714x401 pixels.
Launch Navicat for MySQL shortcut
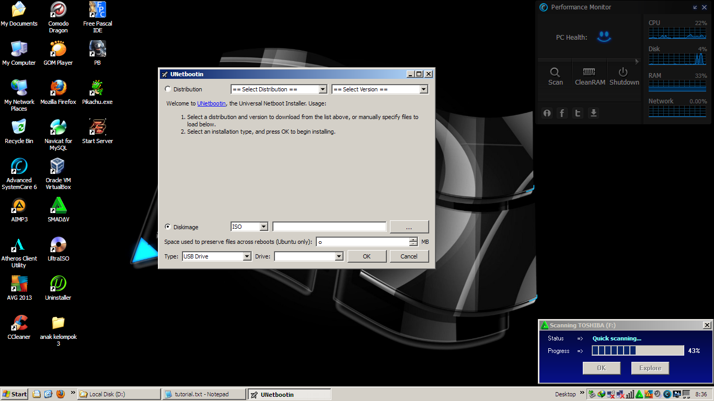(58, 134)
